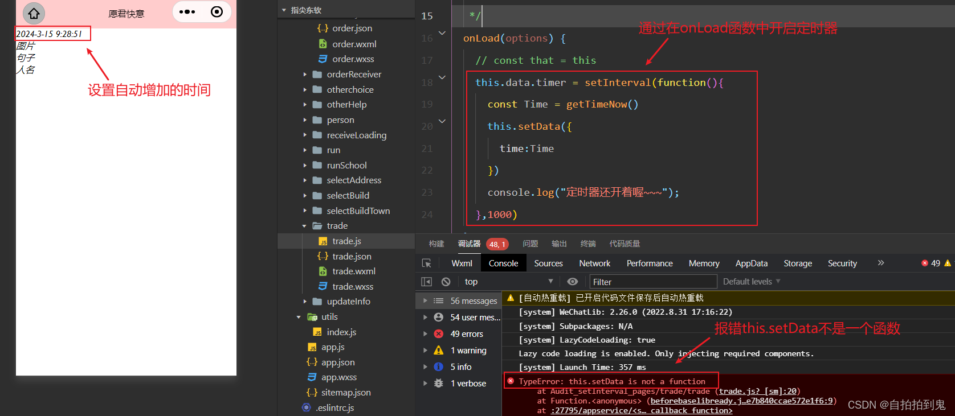Fold the setInterval block at line 18
The height and width of the screenshot is (416, 955).
coord(442,77)
